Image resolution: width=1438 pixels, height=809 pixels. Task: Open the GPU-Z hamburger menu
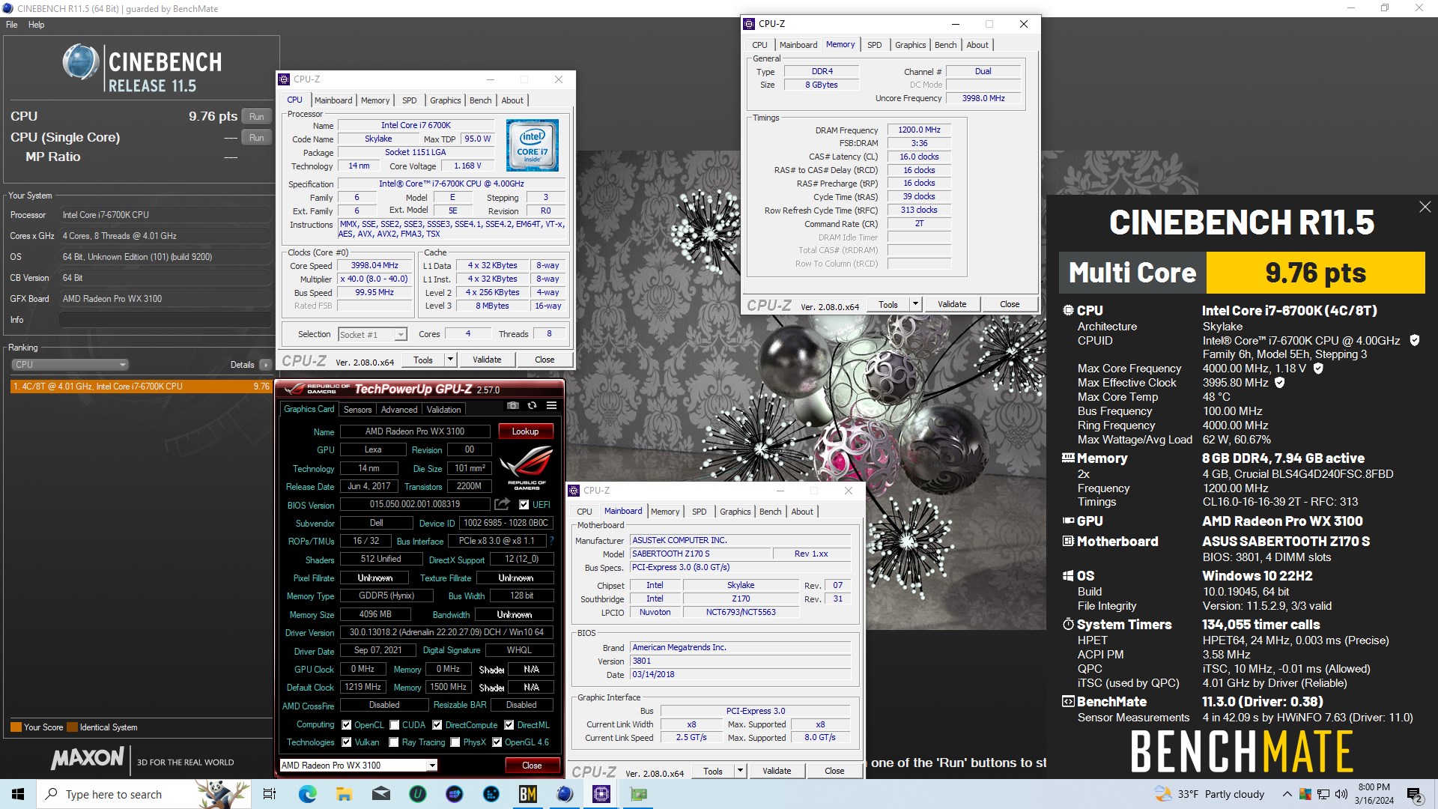click(551, 405)
